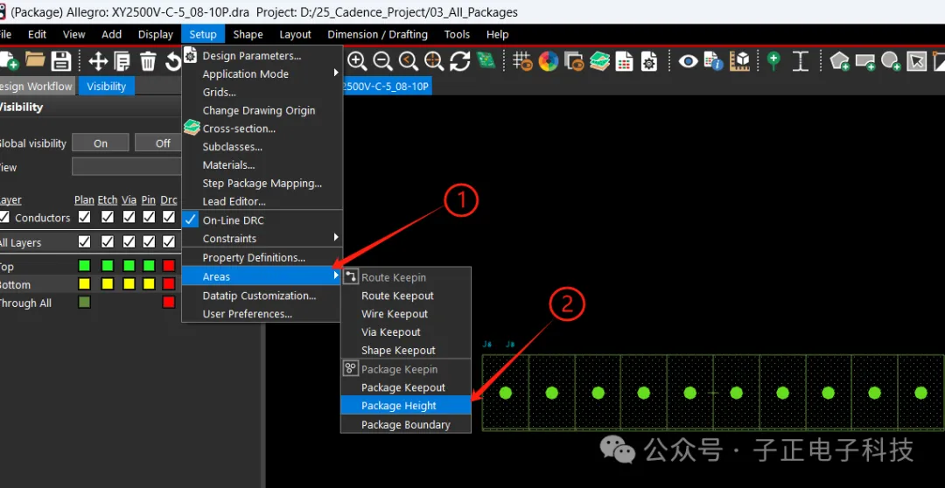This screenshot has height=488, width=945.
Task: Click the Select shape arrow icon
Action: (x=917, y=61)
